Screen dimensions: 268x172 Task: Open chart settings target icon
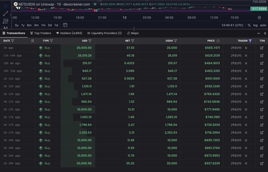(259, 17)
